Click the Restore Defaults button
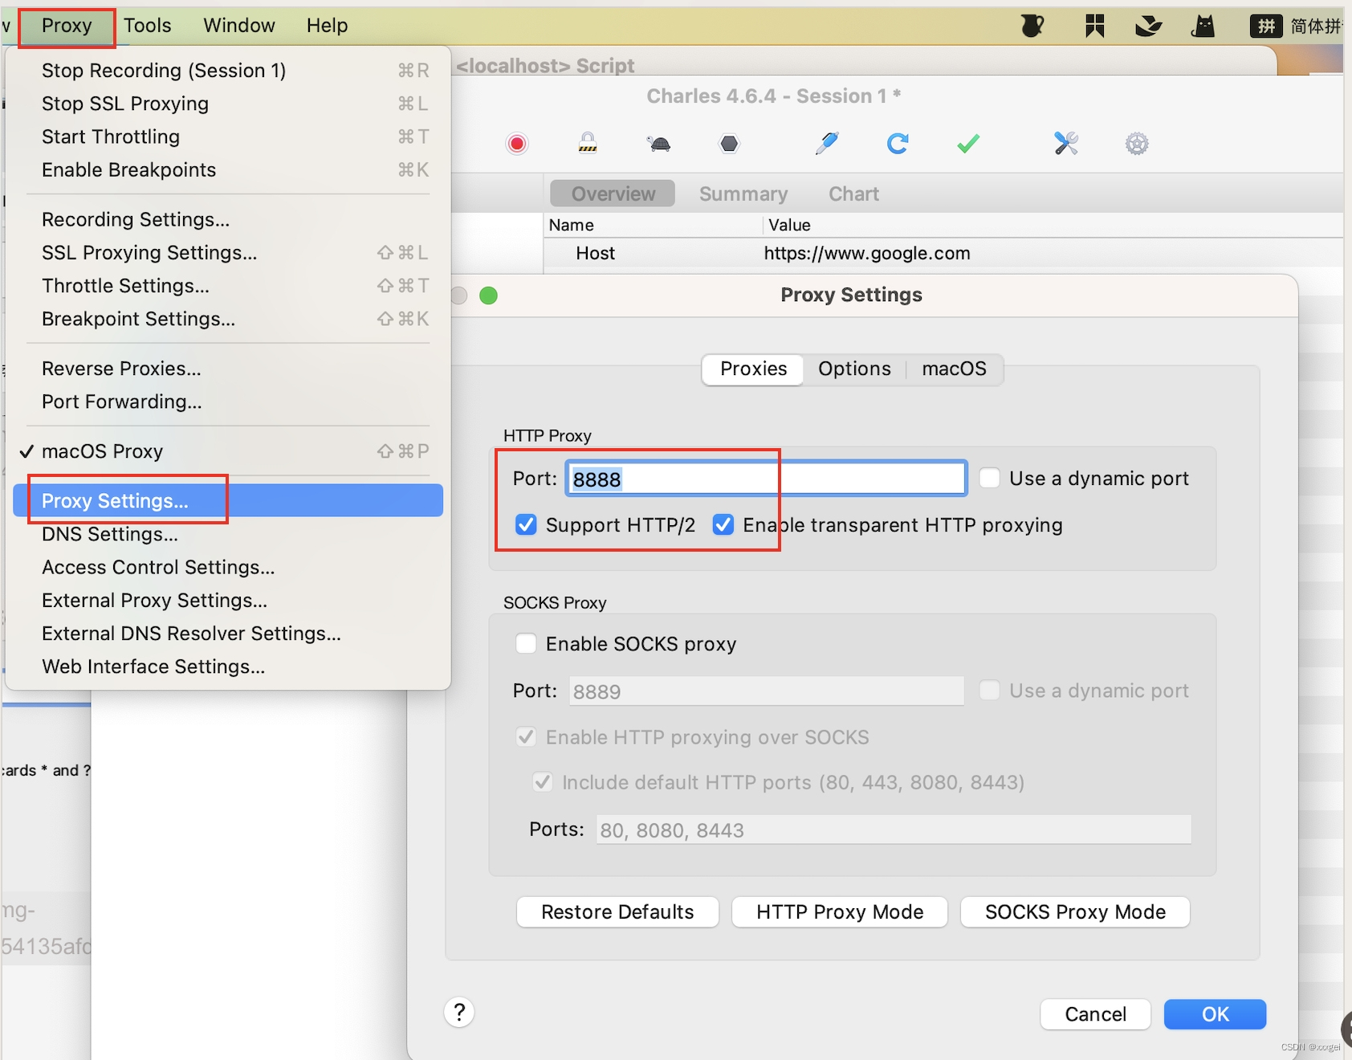 [617, 911]
